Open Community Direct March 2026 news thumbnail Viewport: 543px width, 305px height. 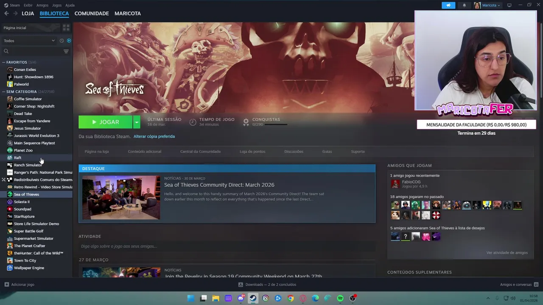click(121, 197)
